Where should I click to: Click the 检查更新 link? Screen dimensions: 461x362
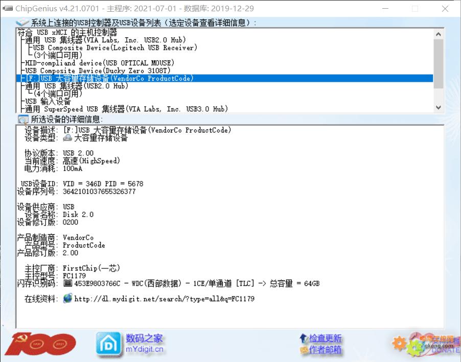click(x=325, y=338)
